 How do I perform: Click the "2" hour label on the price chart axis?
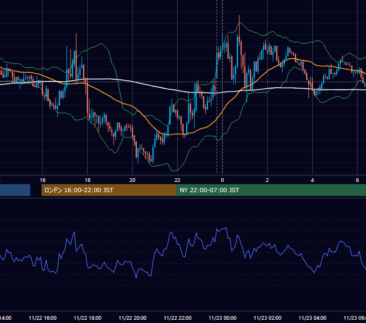click(x=268, y=180)
